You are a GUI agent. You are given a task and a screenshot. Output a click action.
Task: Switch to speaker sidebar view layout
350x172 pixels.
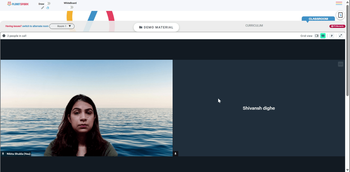pos(316,36)
